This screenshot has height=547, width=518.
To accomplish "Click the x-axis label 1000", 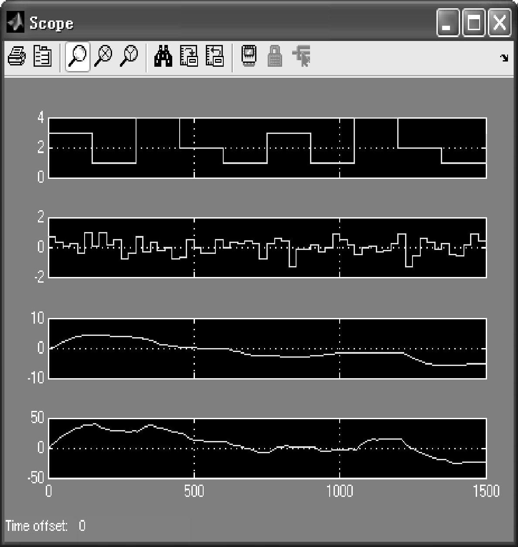I will 340,491.
